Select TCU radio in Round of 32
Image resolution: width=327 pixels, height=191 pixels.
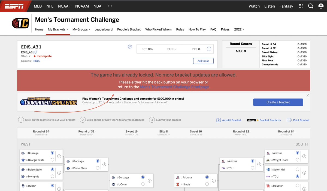coord(253,168)
